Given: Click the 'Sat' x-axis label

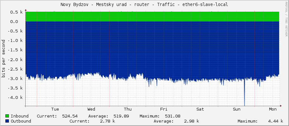Looking at the screenshot, I should tap(200, 109).
